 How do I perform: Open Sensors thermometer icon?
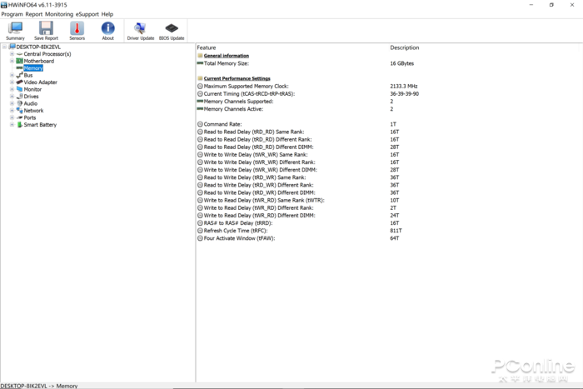[x=77, y=30]
